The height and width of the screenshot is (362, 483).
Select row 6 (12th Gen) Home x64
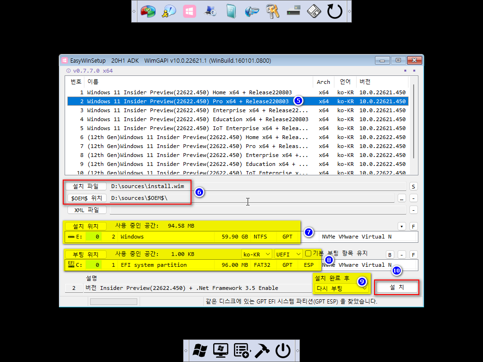(x=238, y=137)
